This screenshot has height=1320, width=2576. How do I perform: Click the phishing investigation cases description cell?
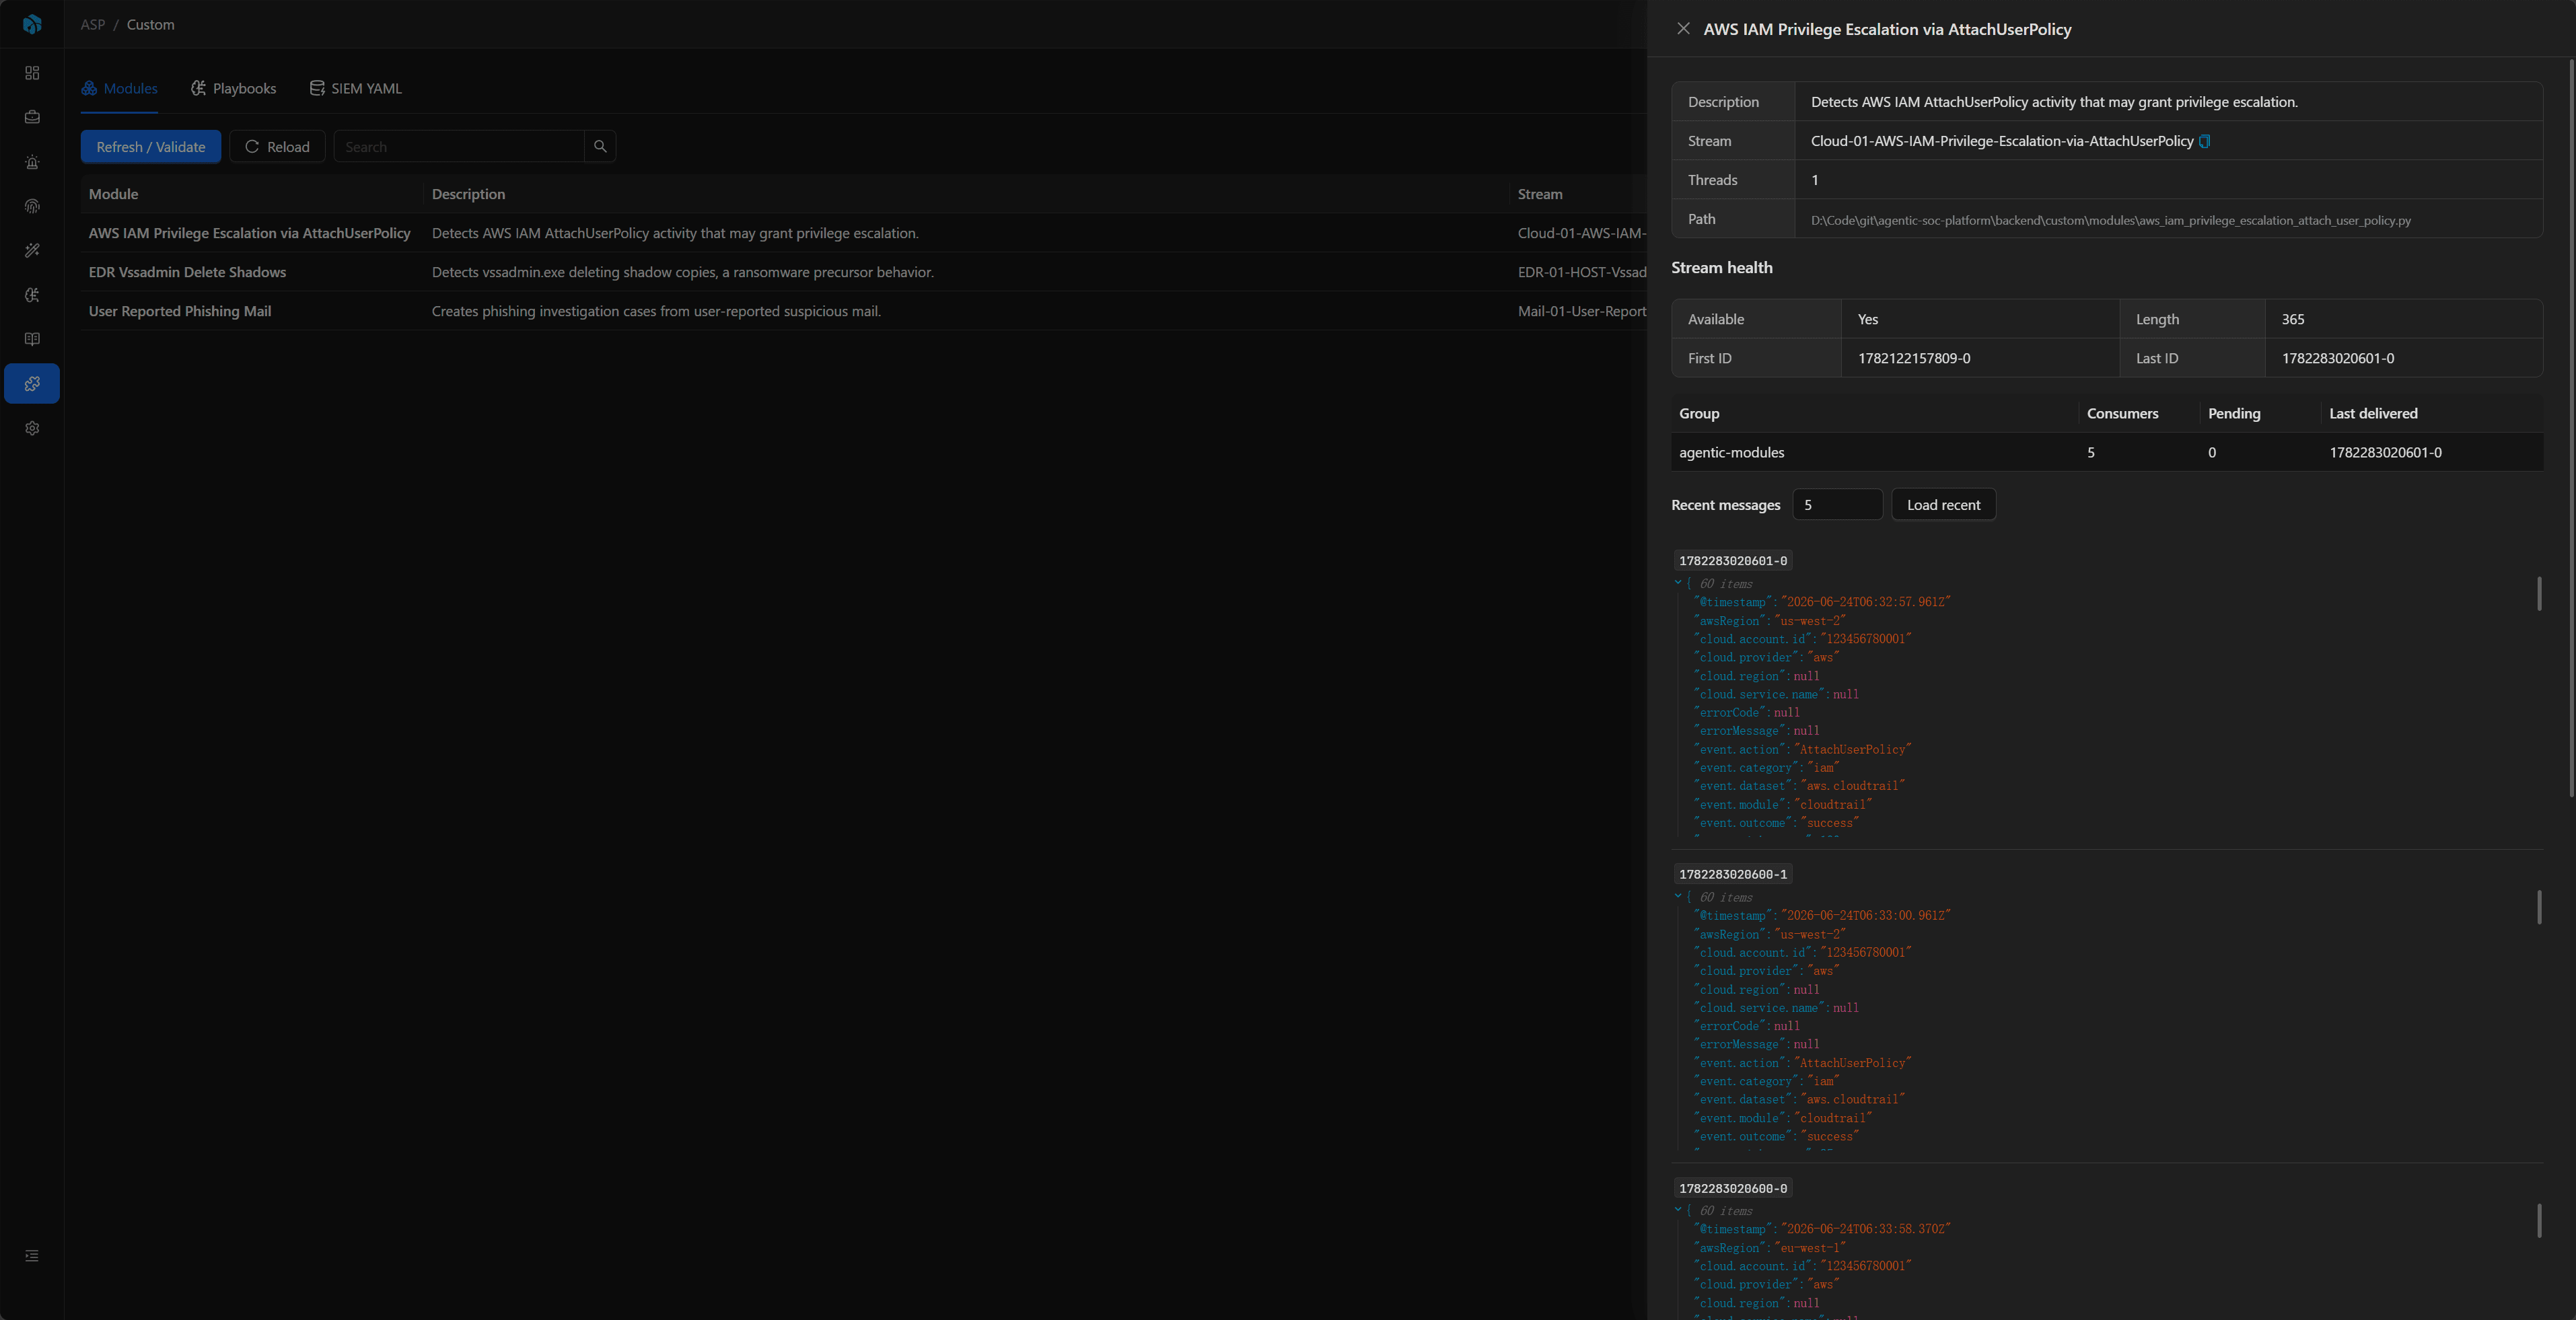point(656,311)
